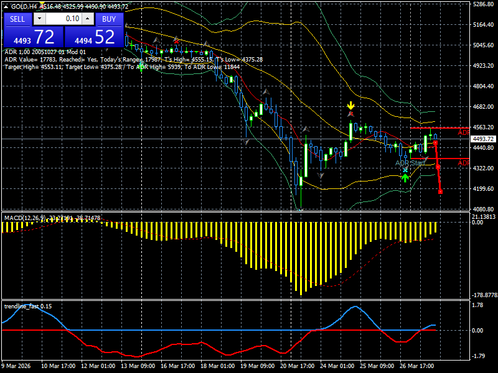Select the bottom red square on projection line
Viewport: 498px width, 373px height.
point(440,191)
